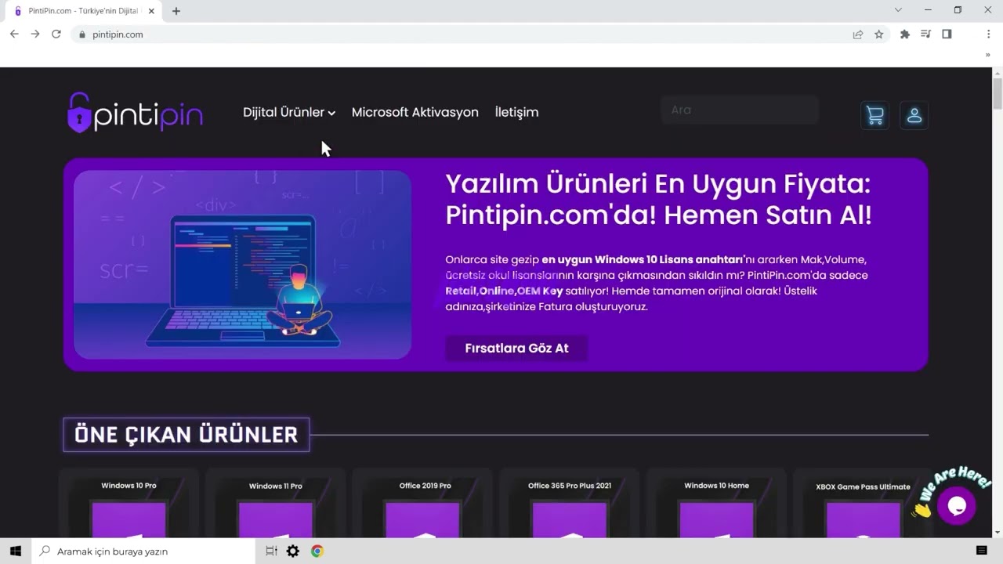The image size is (1003, 564).
Task: Select the Office 365 Pro Plus 2021 card
Action: [x=570, y=504]
